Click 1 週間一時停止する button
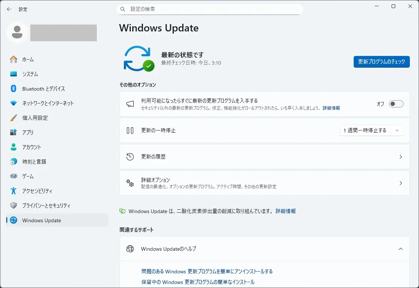The width and height of the screenshot is (419, 288). pos(365,130)
